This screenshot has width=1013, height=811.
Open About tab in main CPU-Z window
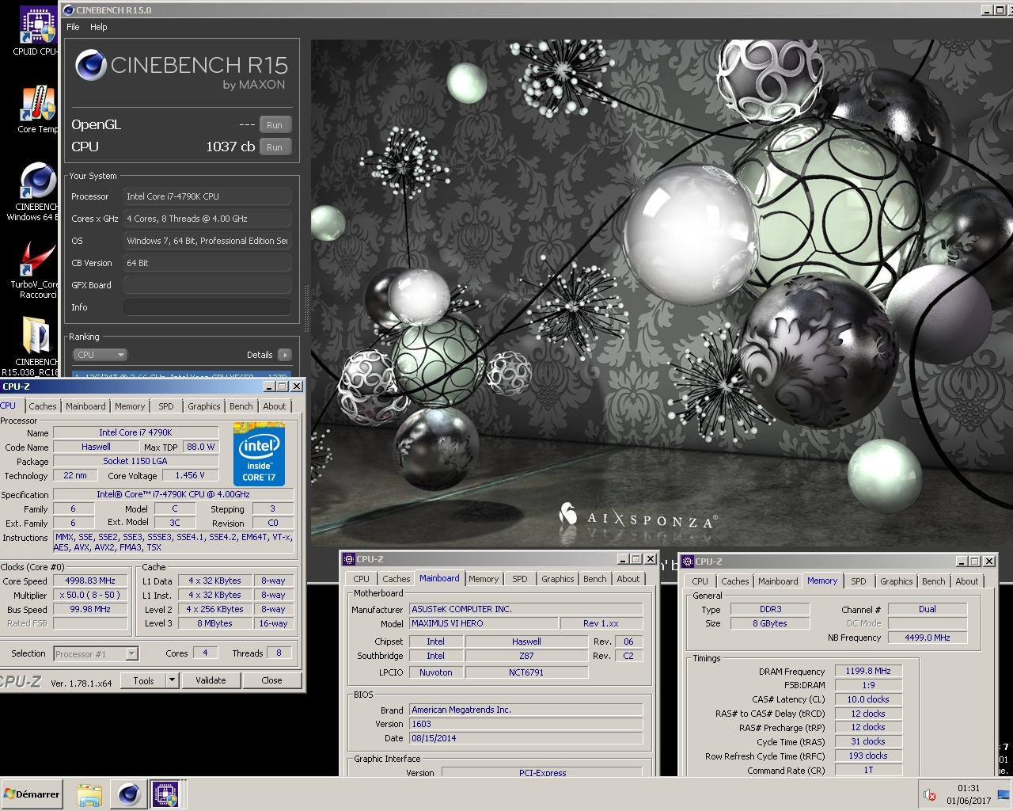coord(275,406)
